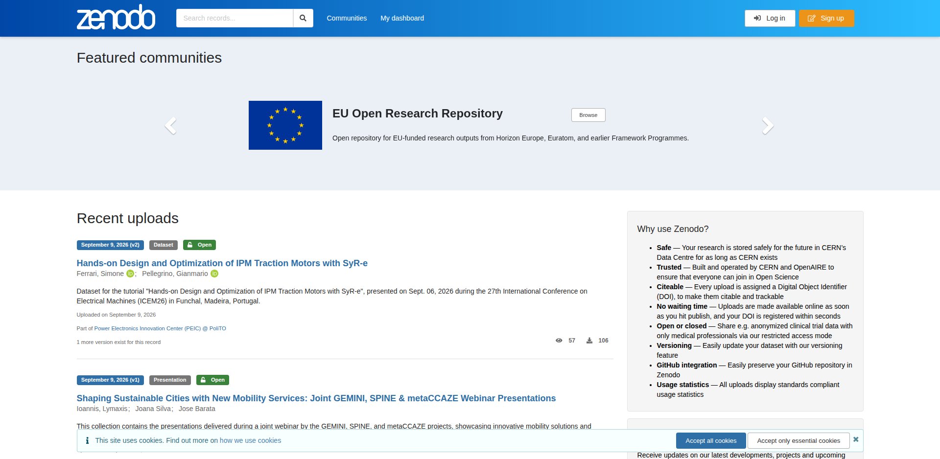The image size is (940, 459).
Task: Open the Communities menu item
Action: click(347, 18)
